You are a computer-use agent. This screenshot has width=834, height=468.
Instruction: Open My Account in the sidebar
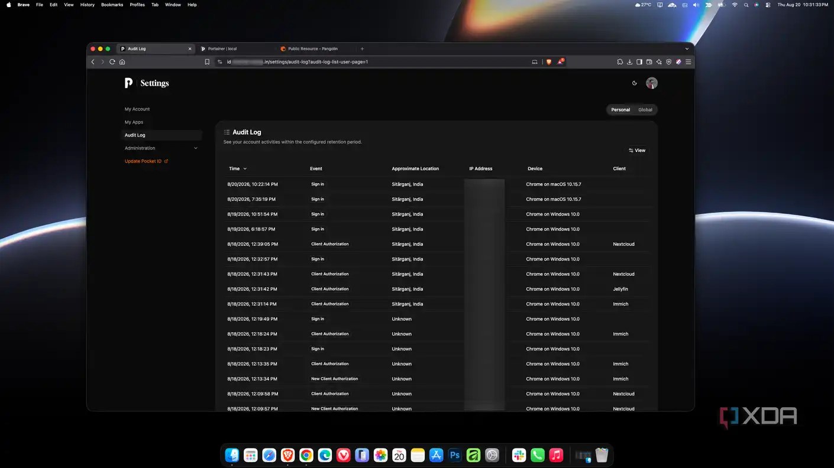pos(137,109)
